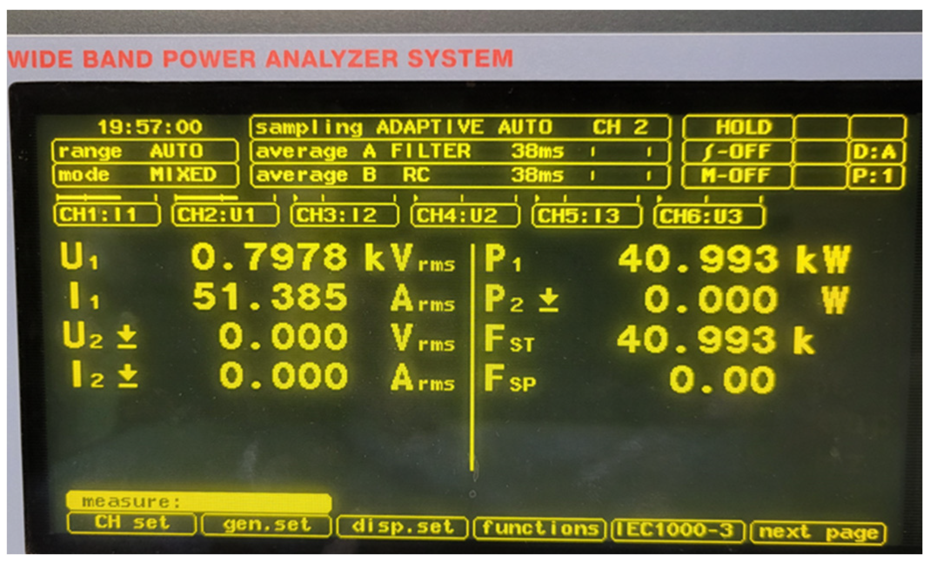Click the D:A indicator box
930x565 pixels.
pyautogui.click(x=875, y=152)
